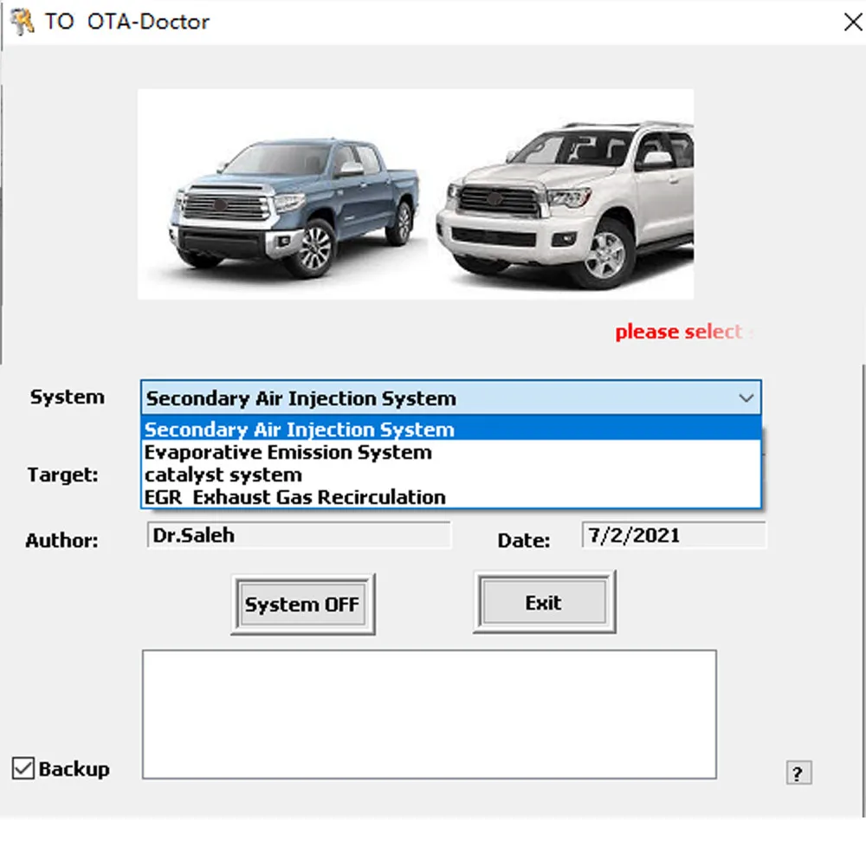866x866 pixels.
Task: Choose Evaporative Emission System from list
Action: (x=451, y=452)
